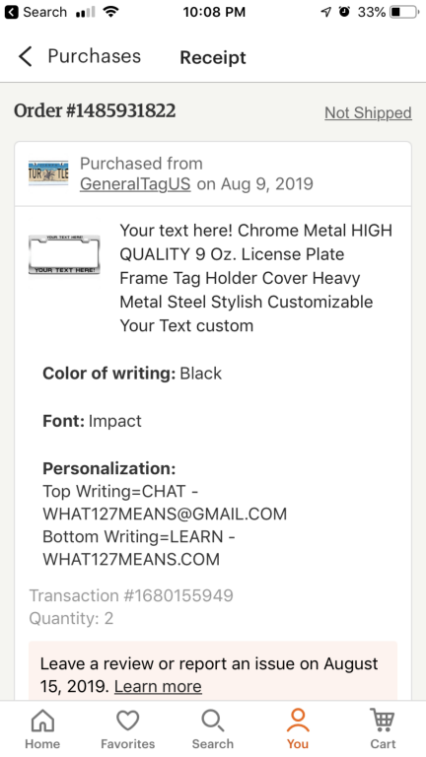Tap the review notice banner for August 15
Viewport: 426px width, 757px height.
coord(213,672)
